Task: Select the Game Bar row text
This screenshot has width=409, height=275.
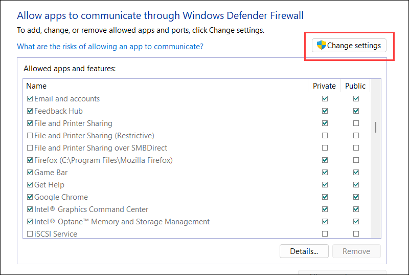Action: [x=51, y=173]
